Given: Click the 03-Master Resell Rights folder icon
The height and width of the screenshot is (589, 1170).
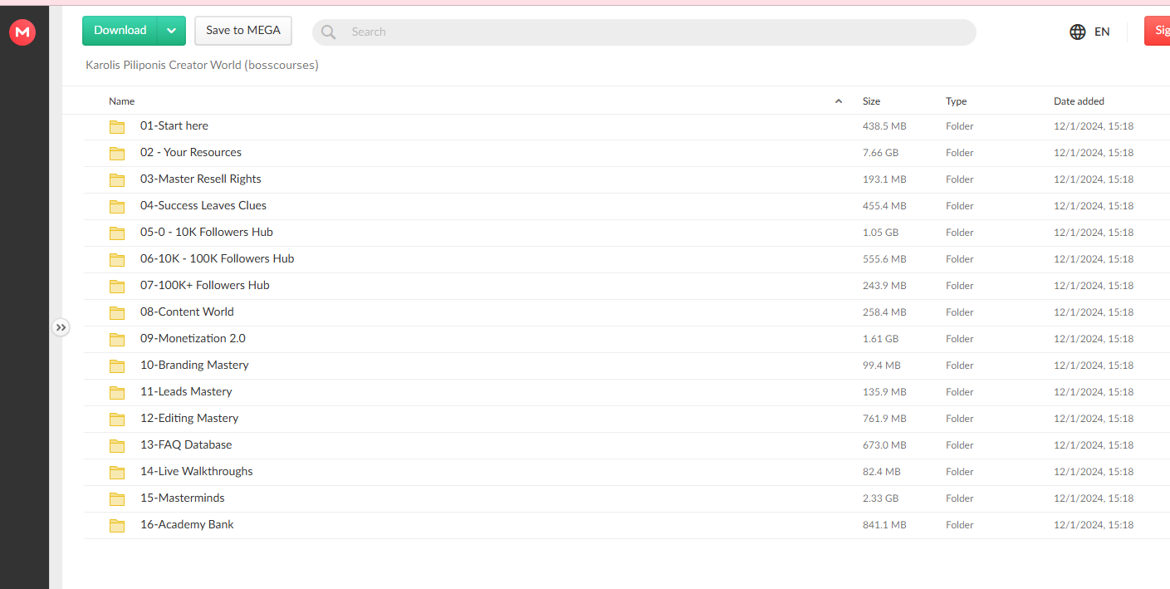Looking at the screenshot, I should [x=117, y=179].
